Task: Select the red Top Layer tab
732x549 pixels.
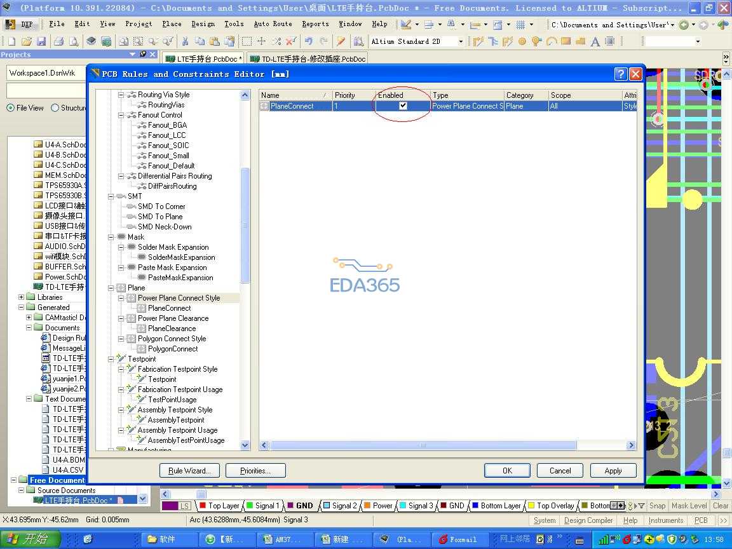Action: tap(219, 506)
